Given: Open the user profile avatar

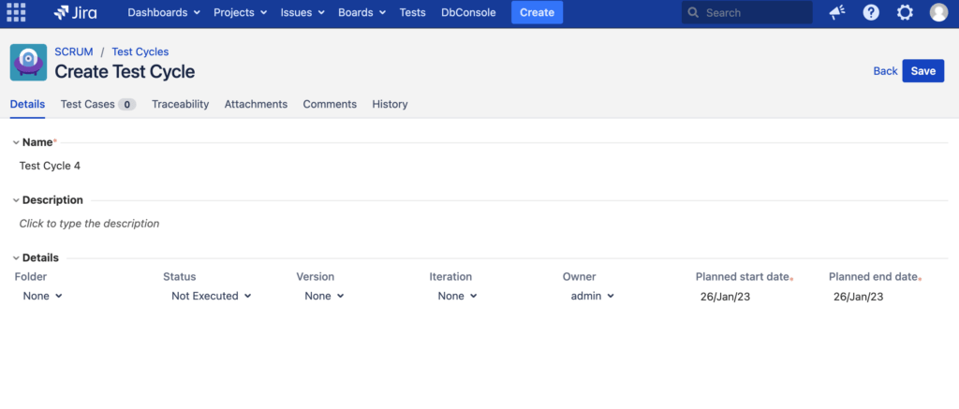Looking at the screenshot, I should coord(938,13).
